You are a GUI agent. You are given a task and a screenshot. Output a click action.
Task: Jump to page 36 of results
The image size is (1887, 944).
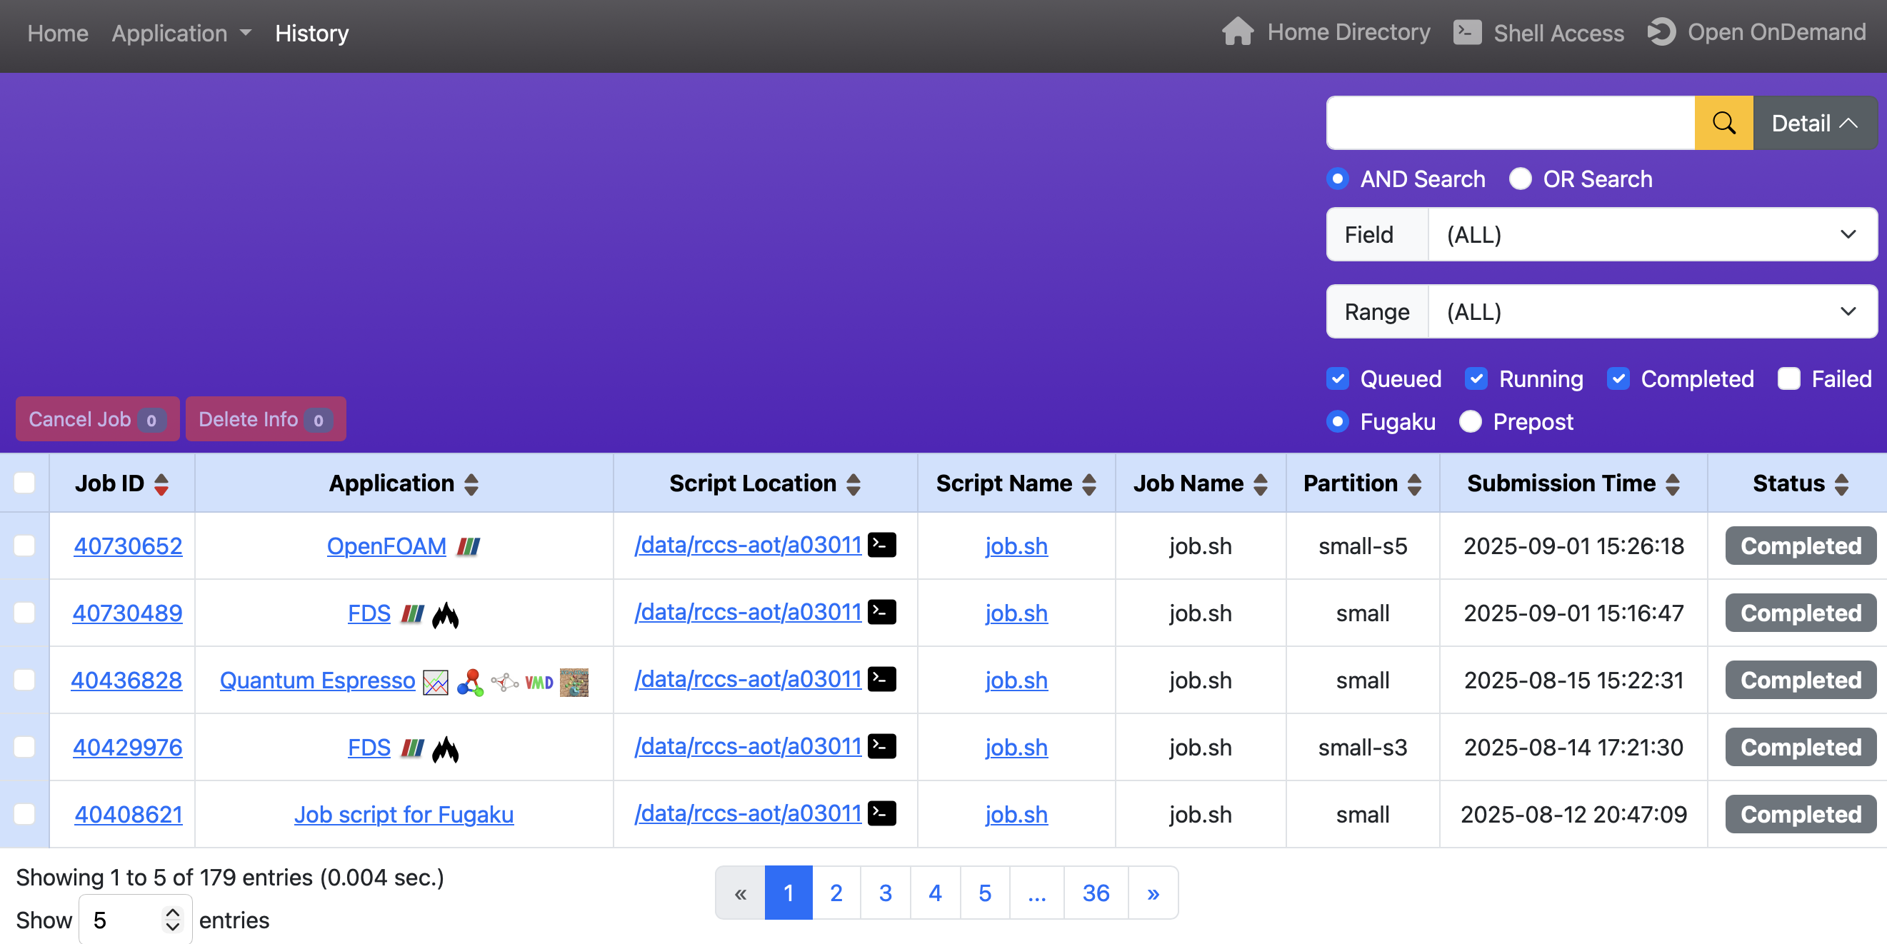pyautogui.click(x=1095, y=893)
